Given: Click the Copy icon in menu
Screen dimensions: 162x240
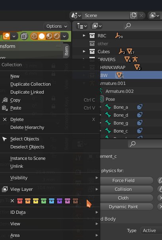Looking at the screenshot, I should click(x=5, y=100).
